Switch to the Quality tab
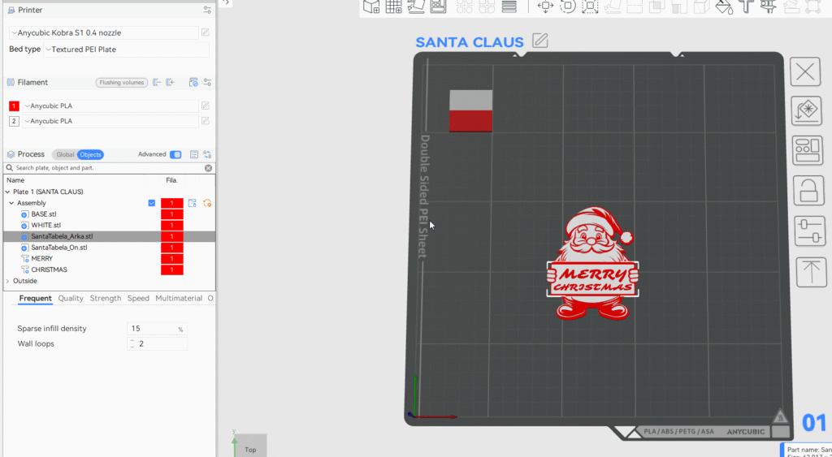 tap(71, 299)
